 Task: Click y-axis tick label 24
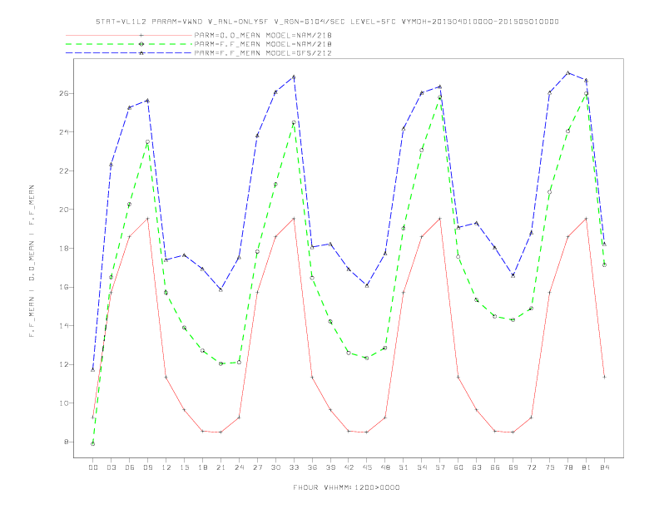(64, 132)
